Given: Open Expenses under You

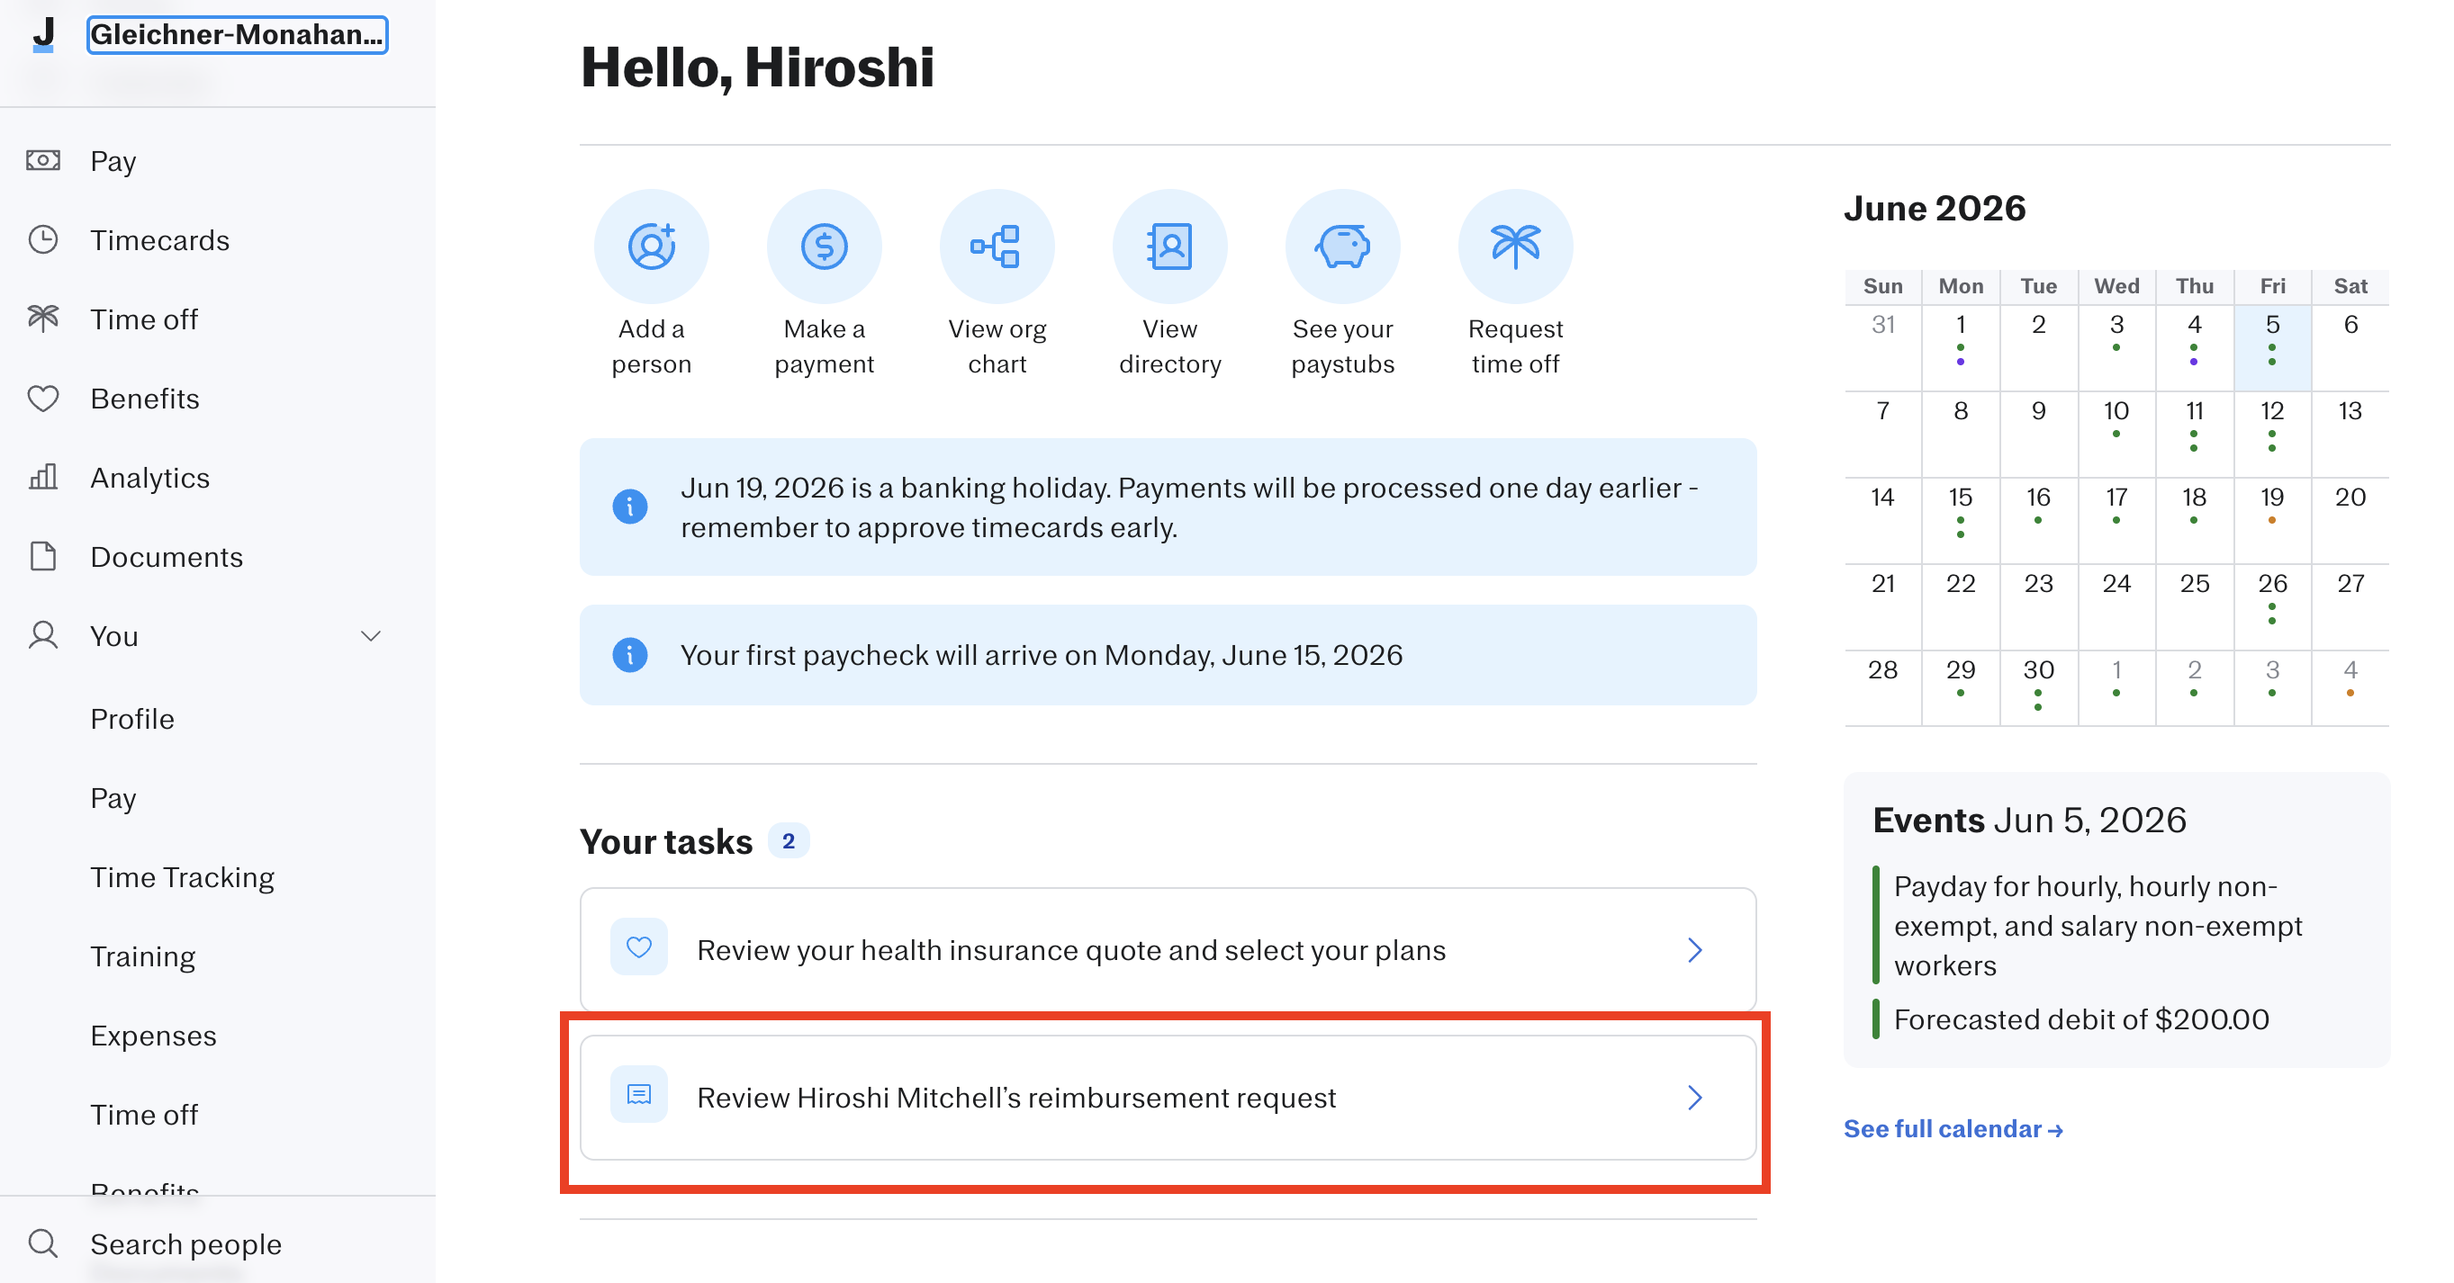Looking at the screenshot, I should tap(153, 1035).
